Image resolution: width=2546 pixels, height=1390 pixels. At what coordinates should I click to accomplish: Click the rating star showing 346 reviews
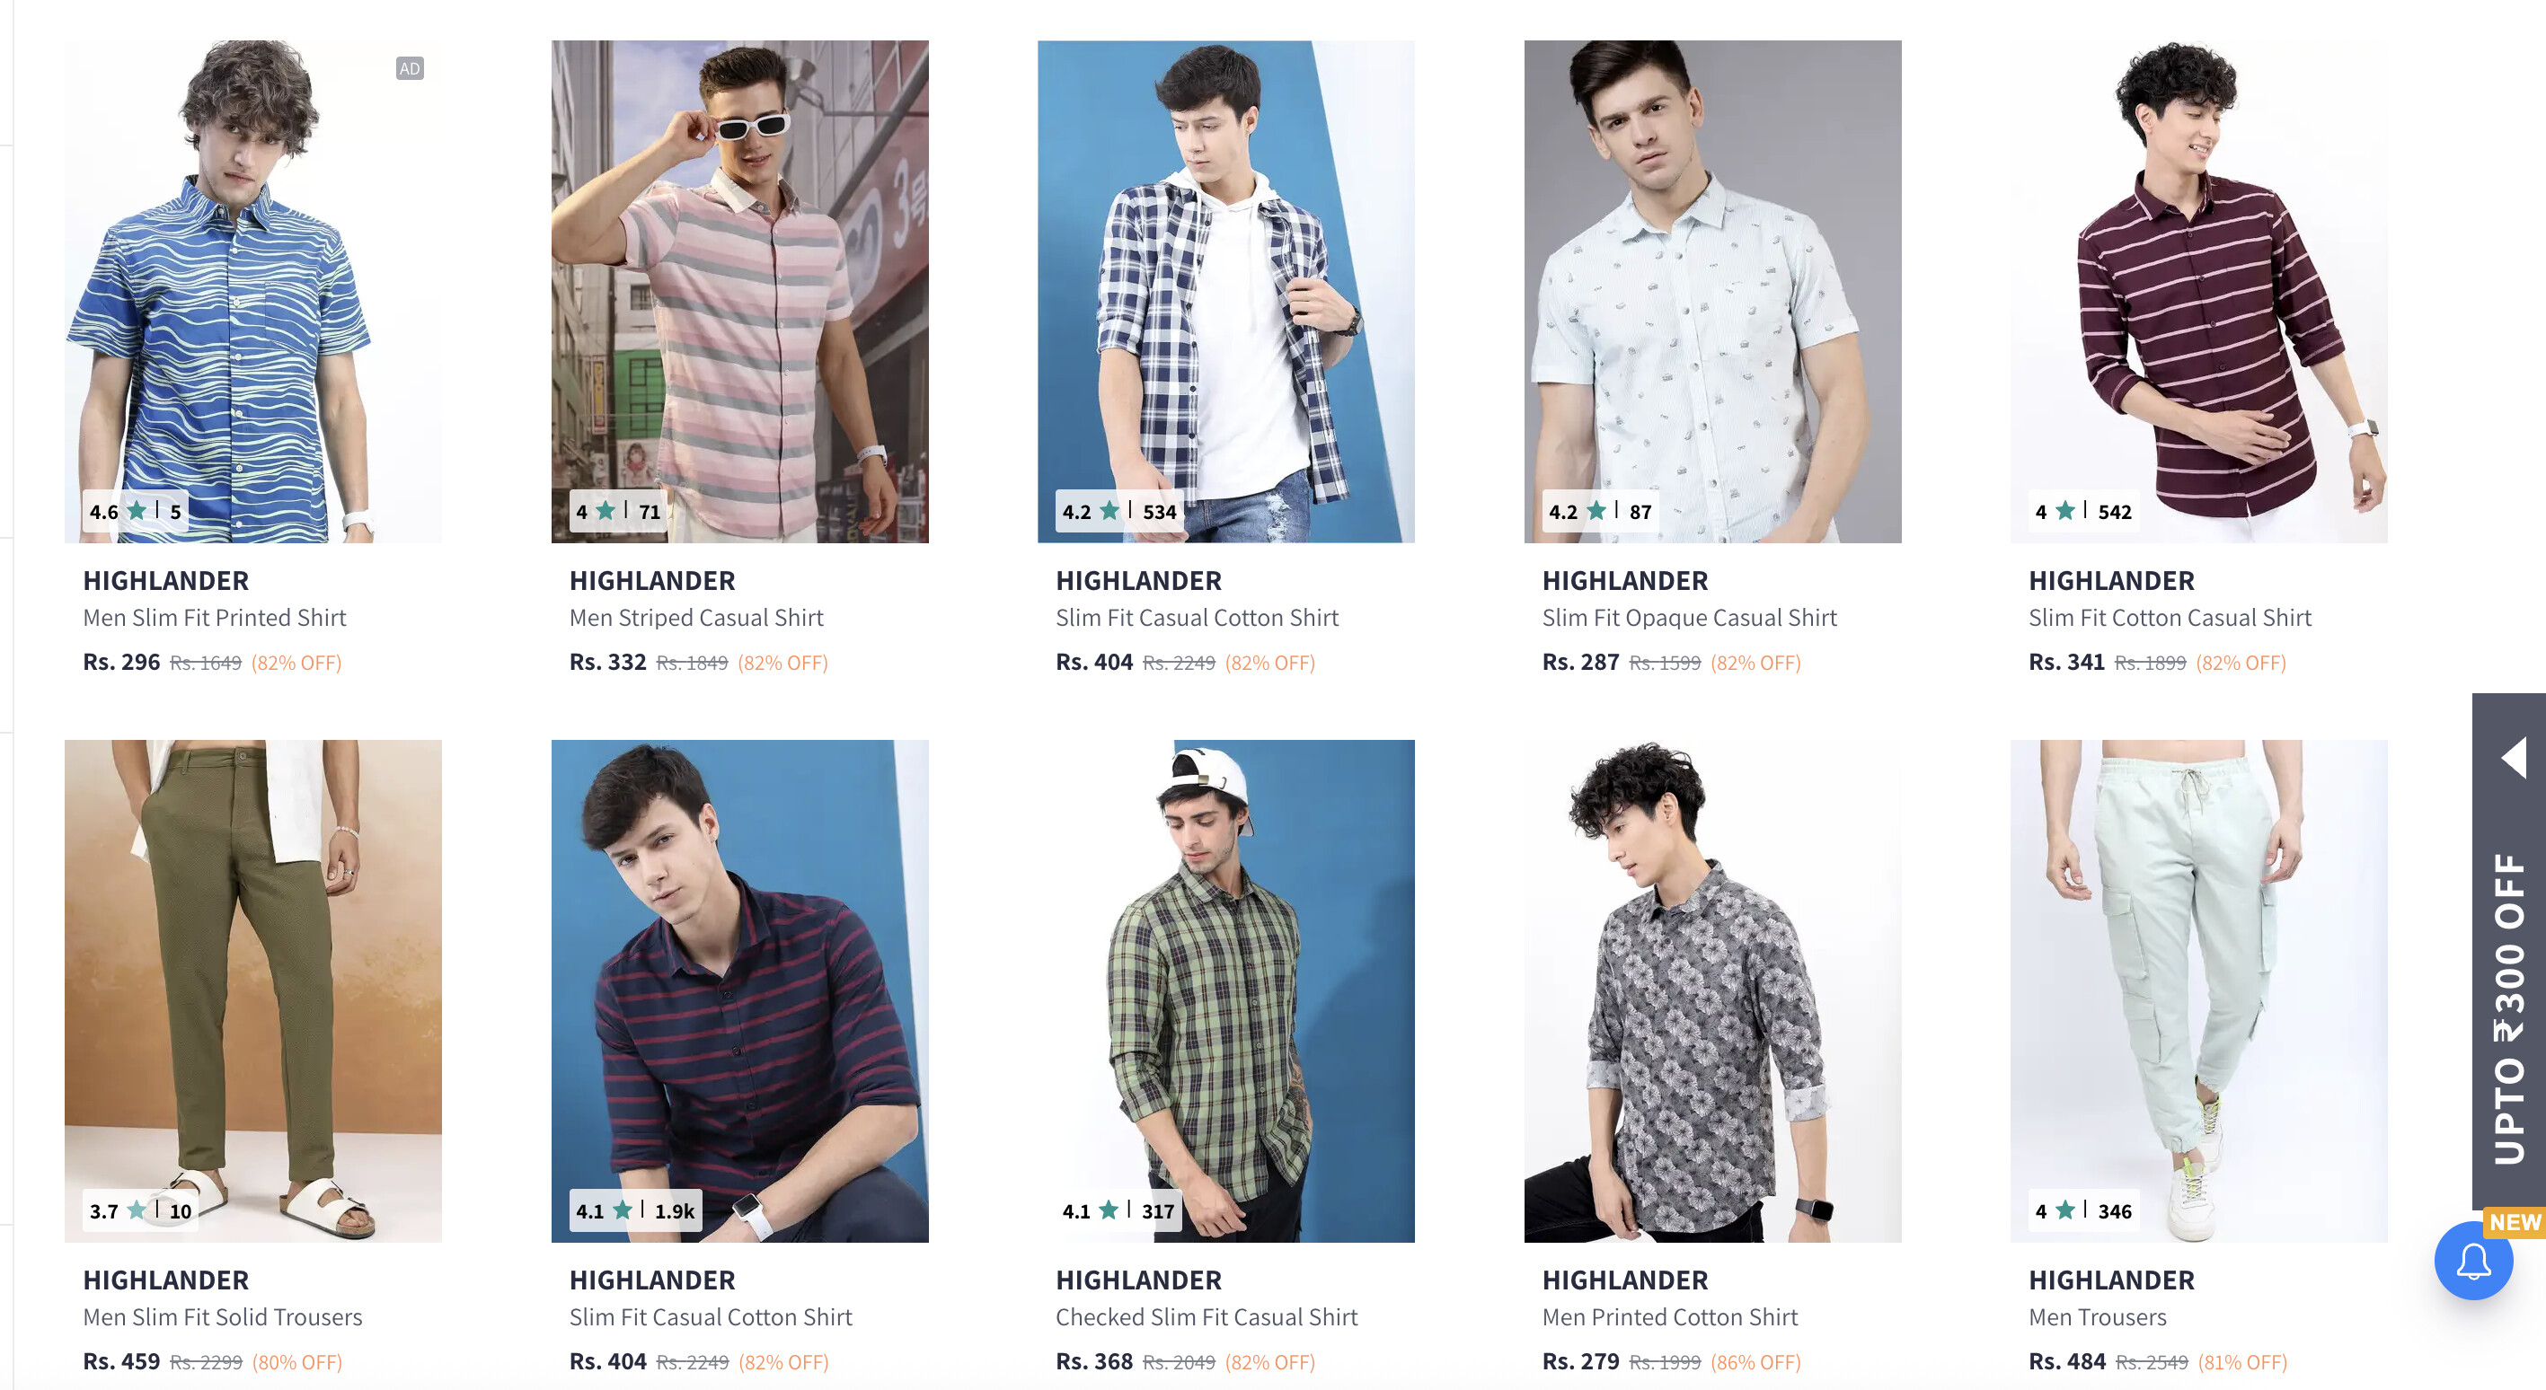(2064, 1210)
